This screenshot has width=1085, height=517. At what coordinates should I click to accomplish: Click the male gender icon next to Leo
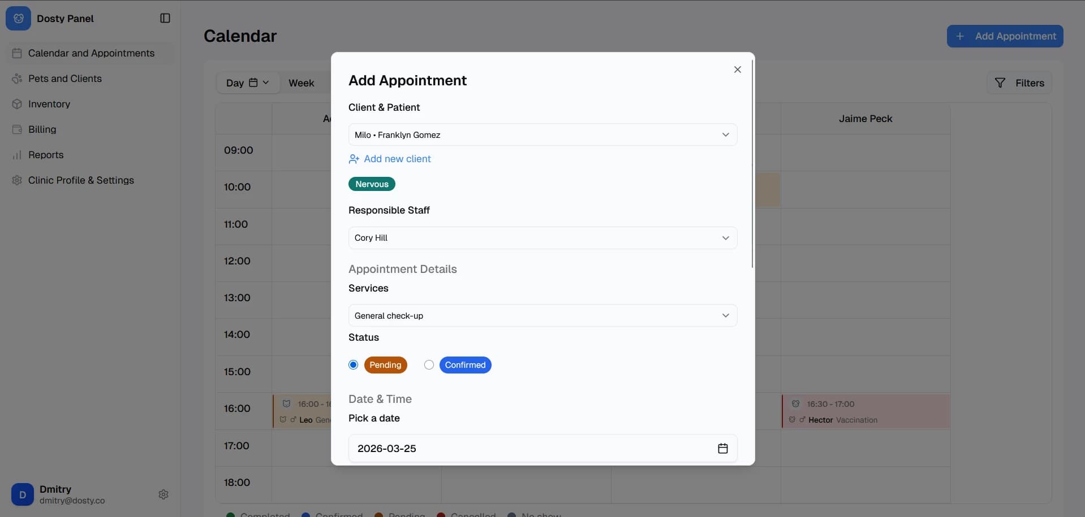pyautogui.click(x=293, y=420)
